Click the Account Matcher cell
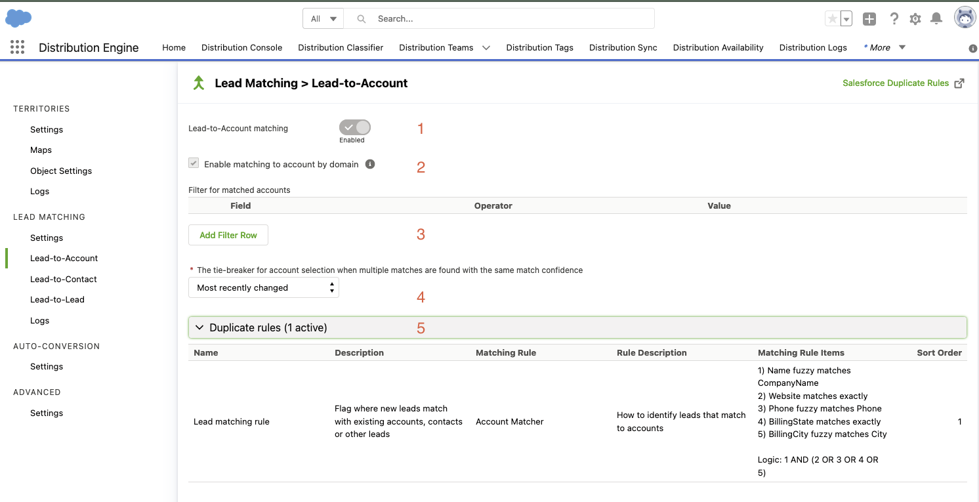This screenshot has width=979, height=502. pyautogui.click(x=510, y=421)
